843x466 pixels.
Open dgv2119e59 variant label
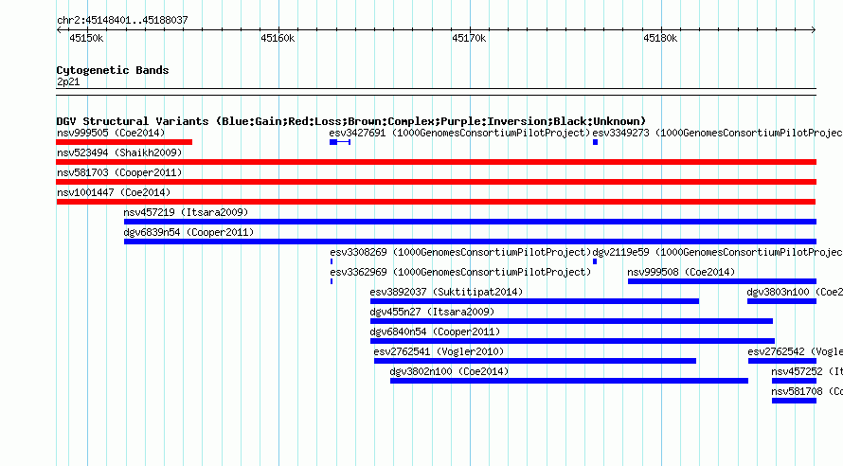tap(718, 252)
